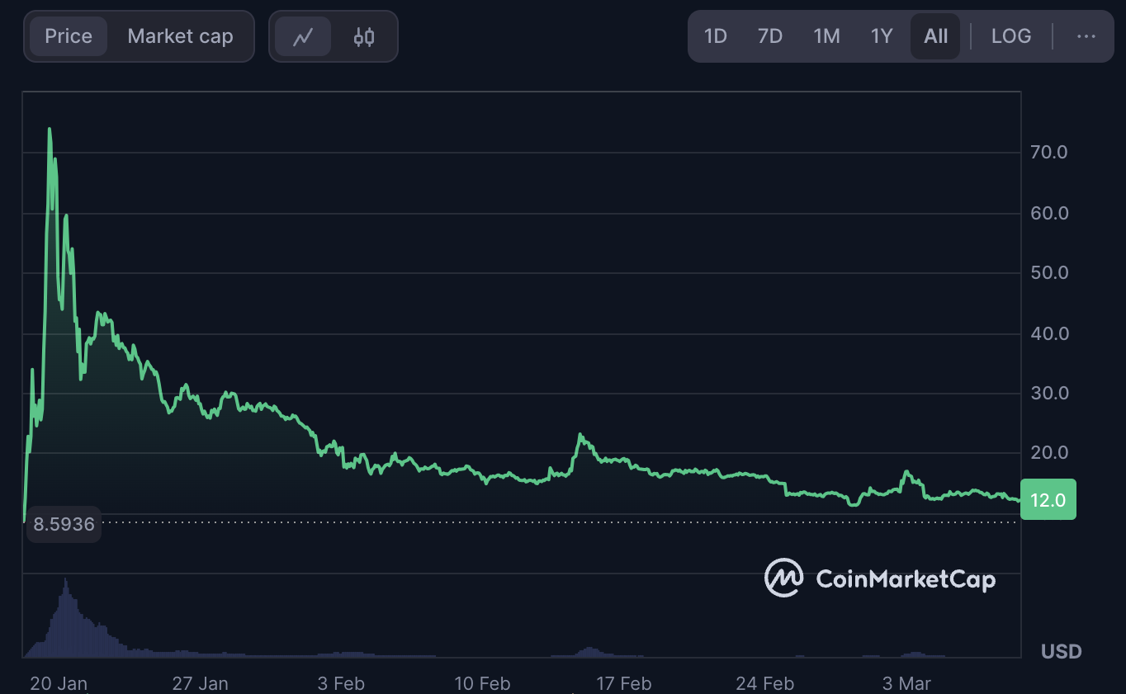This screenshot has width=1126, height=694.
Task: Click the 70.0 axis gridline label
Action: (x=1048, y=152)
